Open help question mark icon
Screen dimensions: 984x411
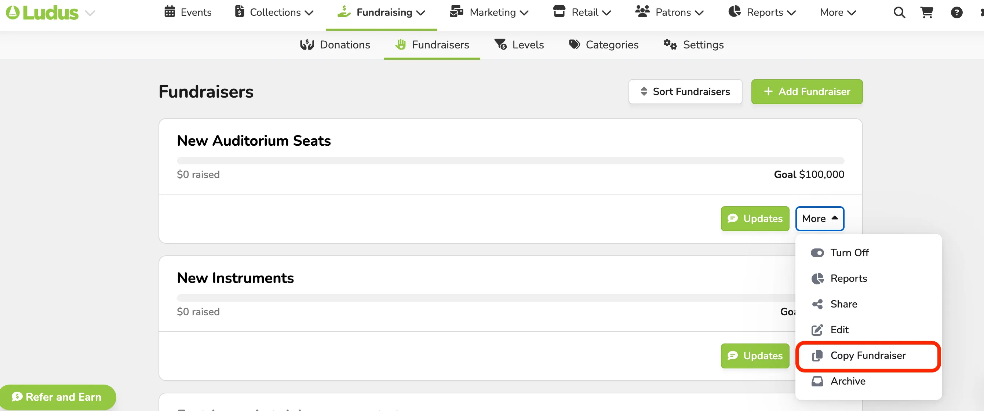[x=956, y=12]
